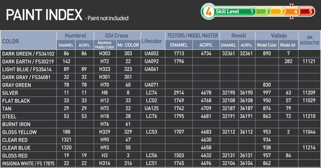Click AK Interactive code 11214
Screen dimensions: 321x168
point(309,147)
